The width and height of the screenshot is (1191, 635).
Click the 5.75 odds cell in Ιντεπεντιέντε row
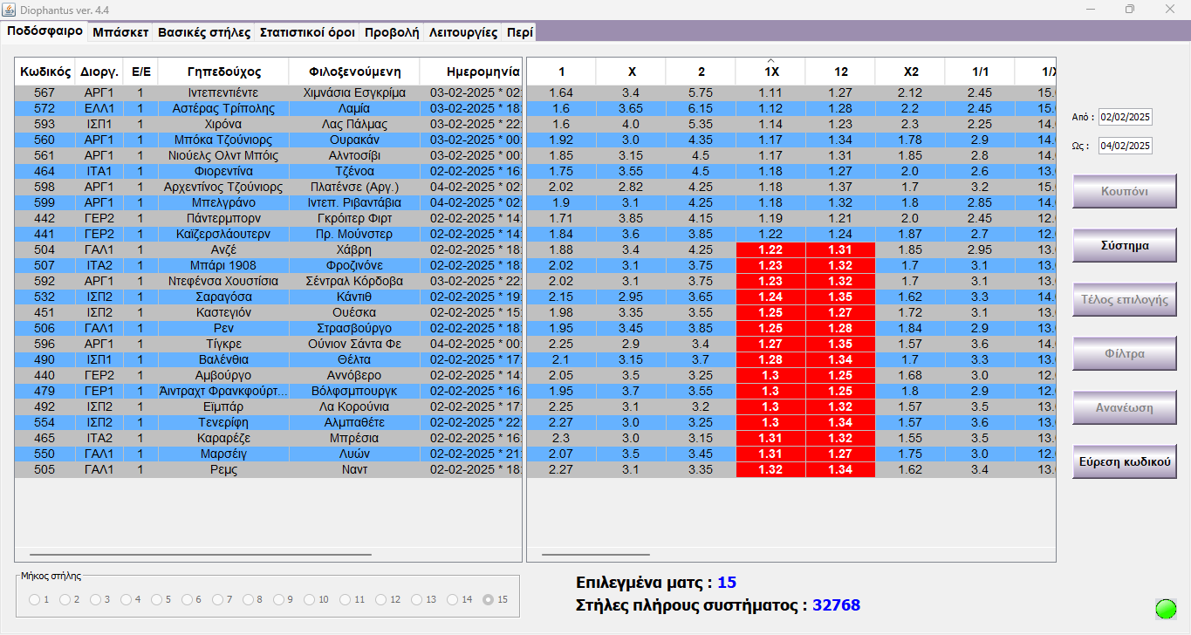pos(701,92)
